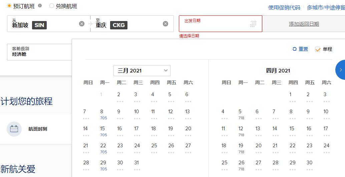Viewport: 345px width, 177px height.
Task: Pick April 4 in the calendar
Action: 224,114
